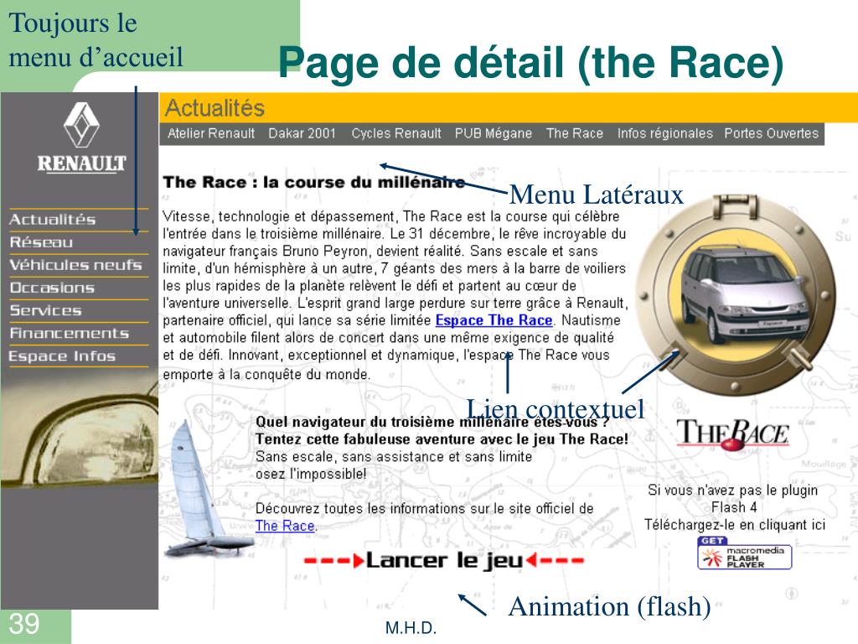Click text Tentez cette fabuleuse aventure avec le jeu

point(442,439)
